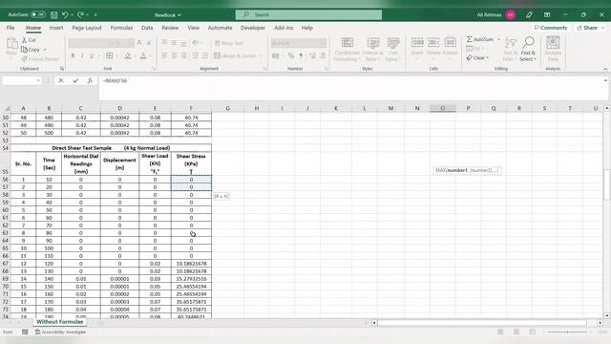Toggle Italic formatting

[82, 55]
